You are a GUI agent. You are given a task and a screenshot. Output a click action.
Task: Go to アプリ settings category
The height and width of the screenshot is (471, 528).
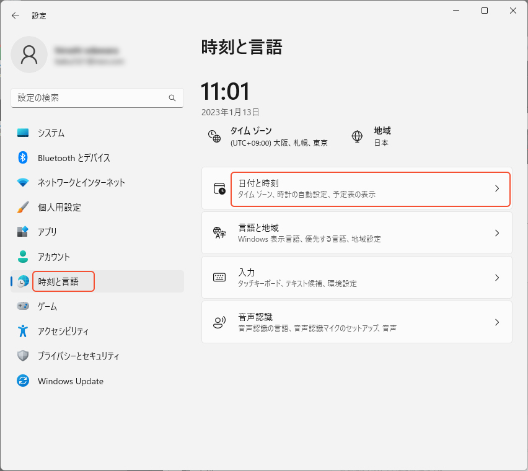coord(47,232)
